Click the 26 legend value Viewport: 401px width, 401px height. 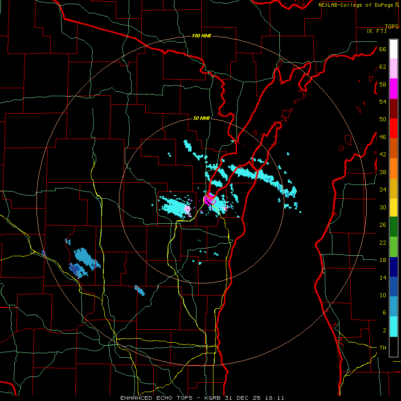(383, 225)
